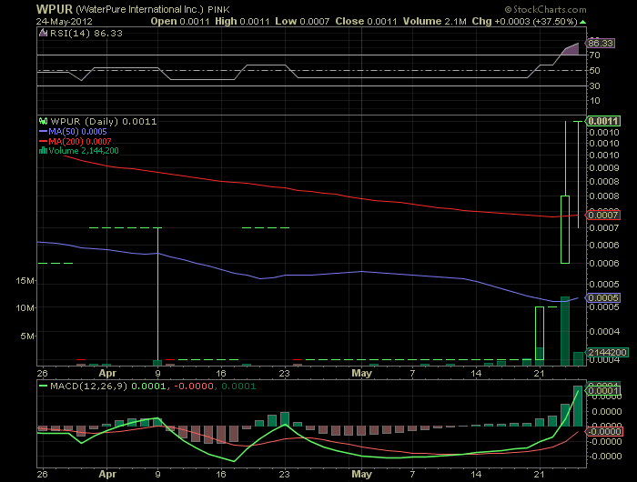Click the RSI(14) 86.33 legend text
The height and width of the screenshot is (482, 637).
(86, 34)
